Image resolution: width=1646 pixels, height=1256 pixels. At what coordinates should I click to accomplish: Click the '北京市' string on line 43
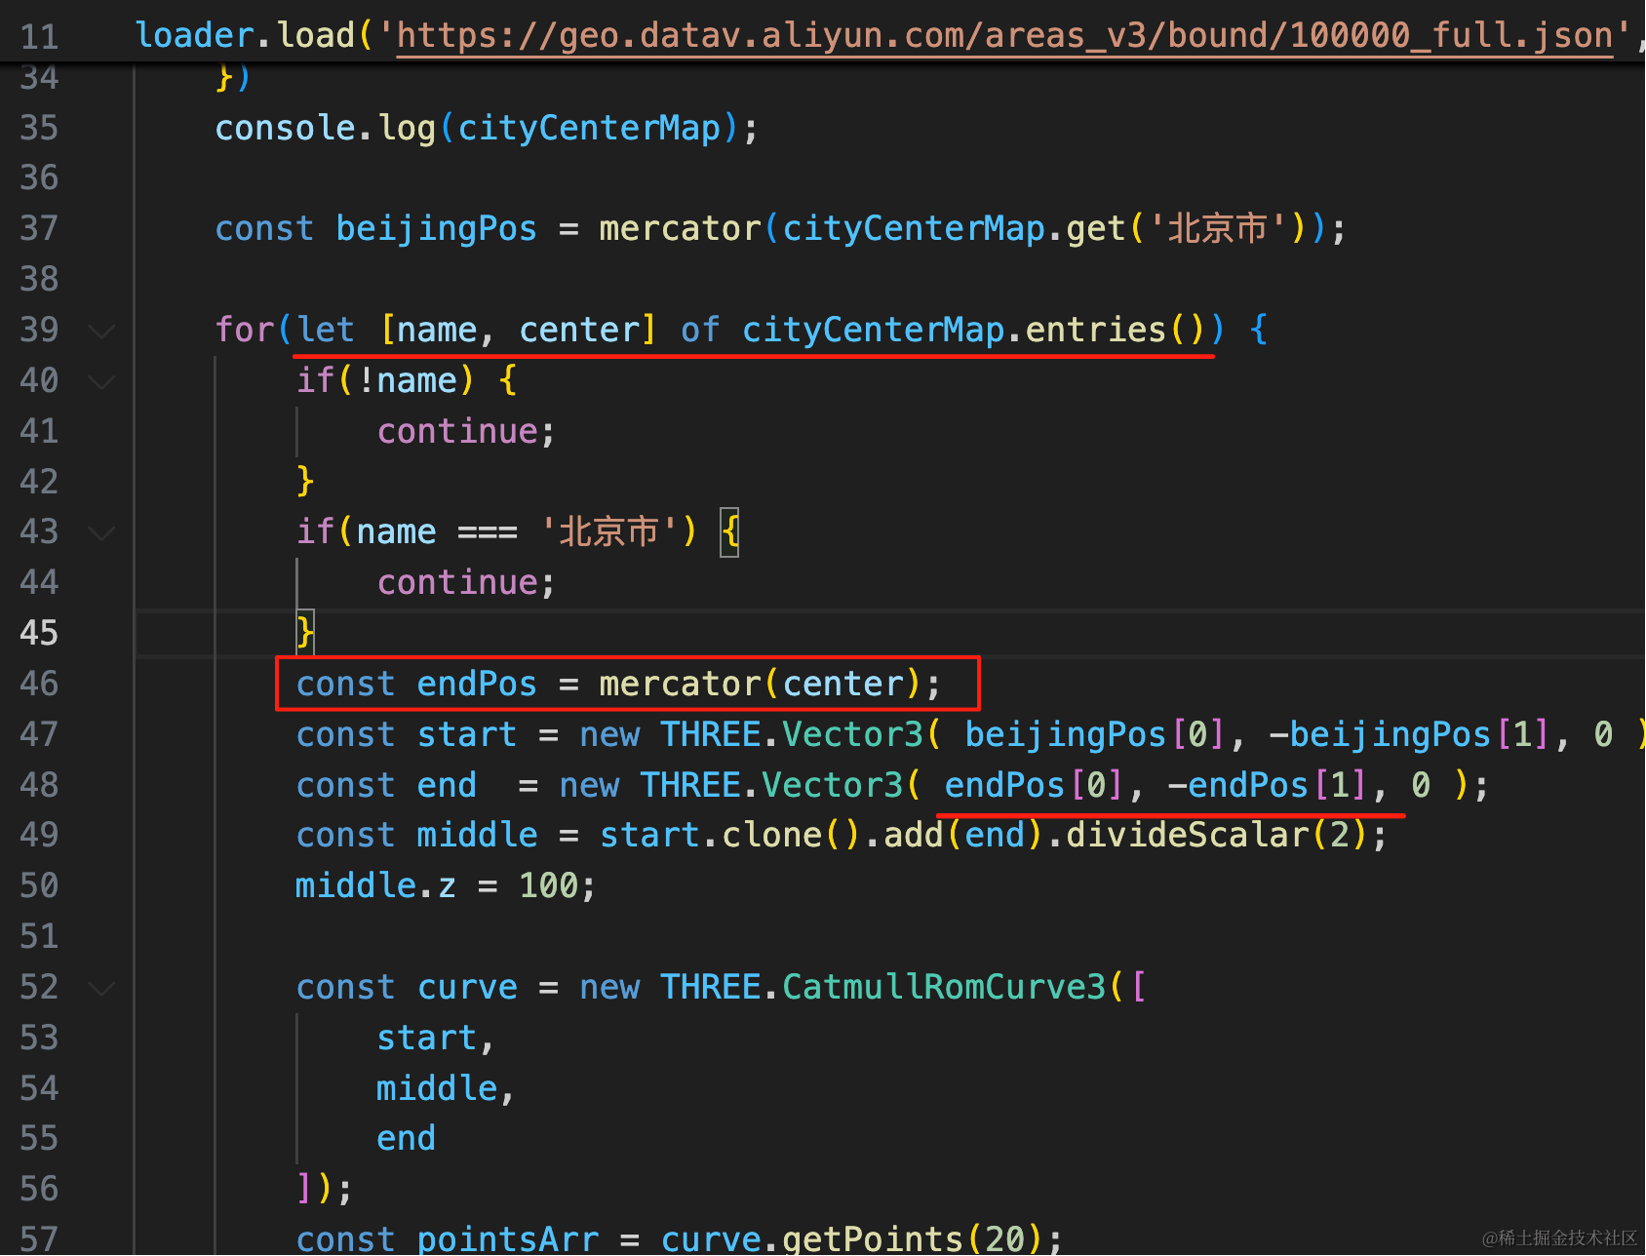coord(608,531)
